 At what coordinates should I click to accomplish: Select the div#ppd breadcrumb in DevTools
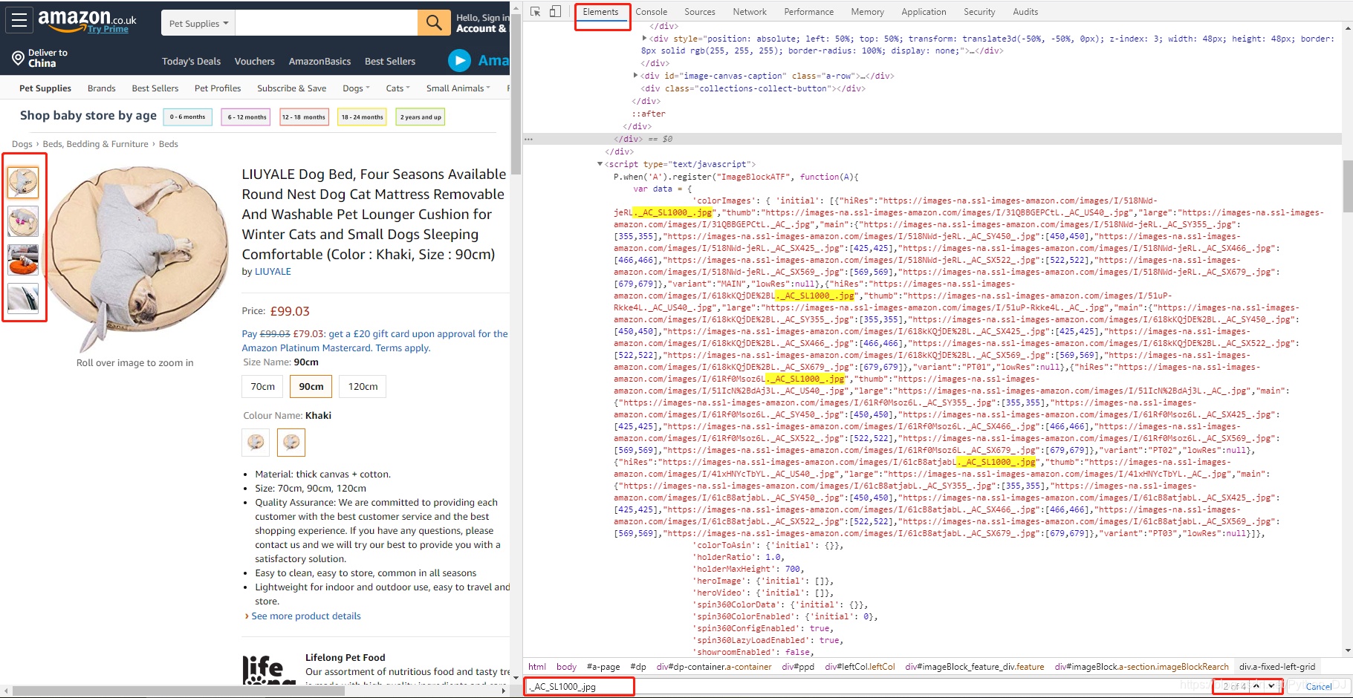tap(798, 667)
